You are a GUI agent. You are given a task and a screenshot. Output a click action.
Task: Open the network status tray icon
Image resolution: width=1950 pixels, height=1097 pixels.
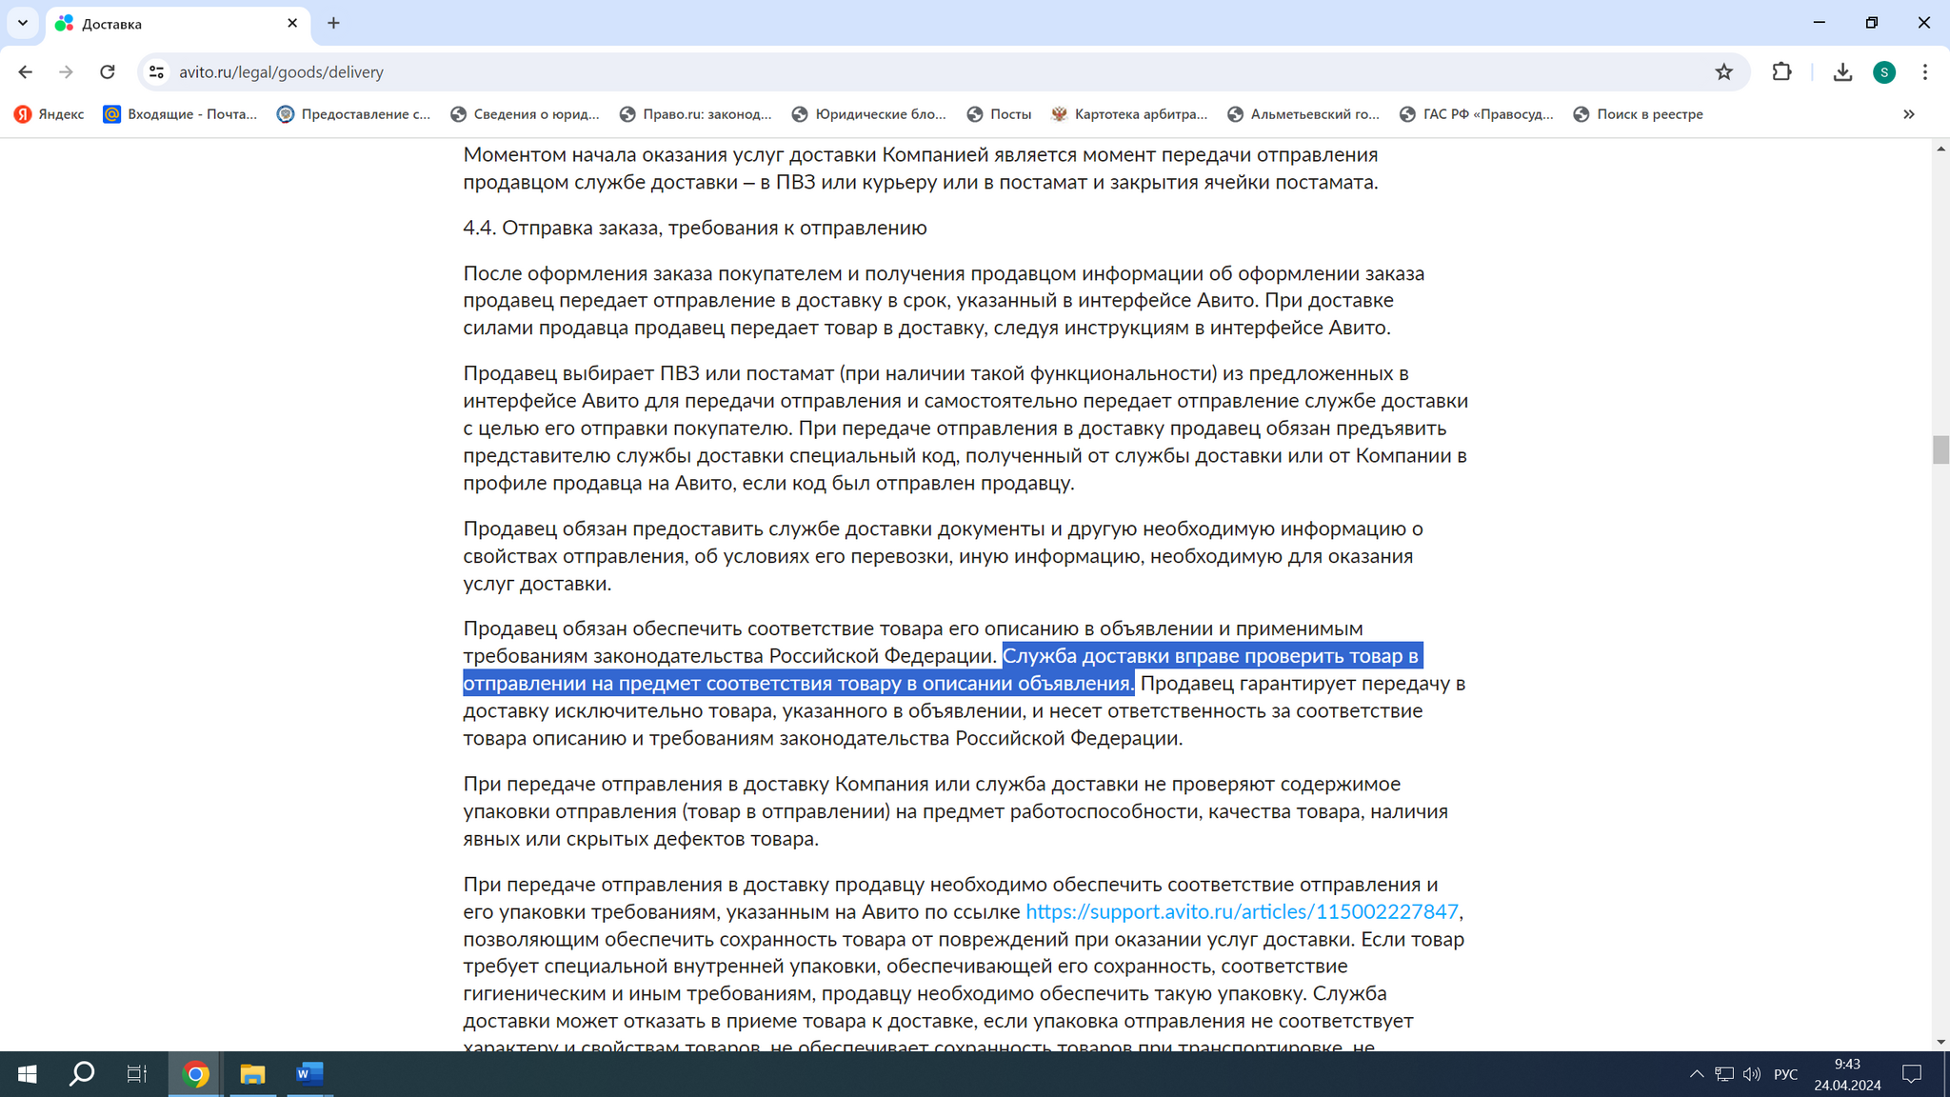pyautogui.click(x=1724, y=1074)
